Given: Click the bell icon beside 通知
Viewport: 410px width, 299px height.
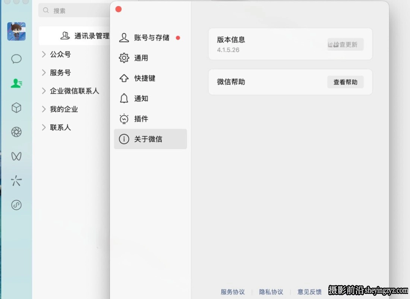Looking at the screenshot, I should (124, 98).
